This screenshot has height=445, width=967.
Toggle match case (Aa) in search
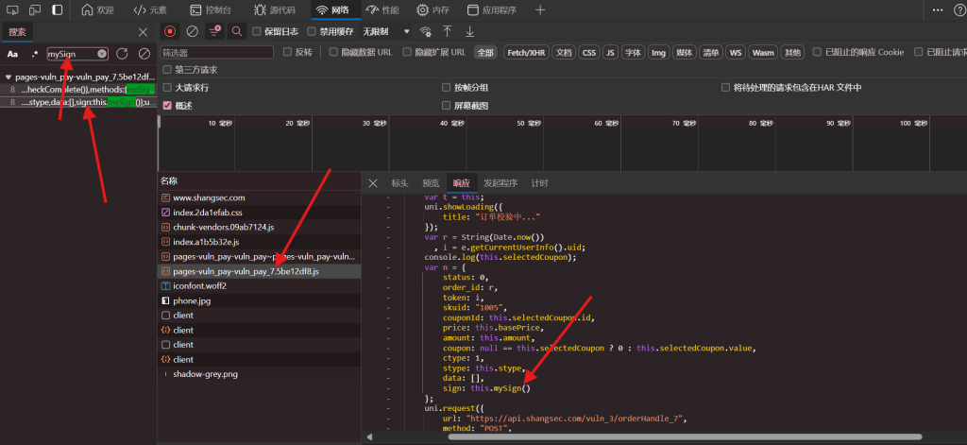[x=13, y=54]
